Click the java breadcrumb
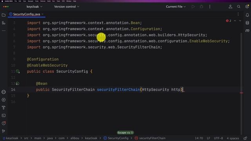Viewport: 251px width, 141px height. coord(50,138)
